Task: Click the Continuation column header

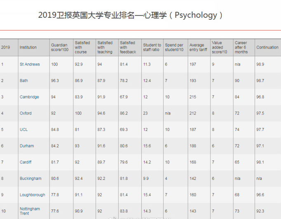Action: coord(267,47)
